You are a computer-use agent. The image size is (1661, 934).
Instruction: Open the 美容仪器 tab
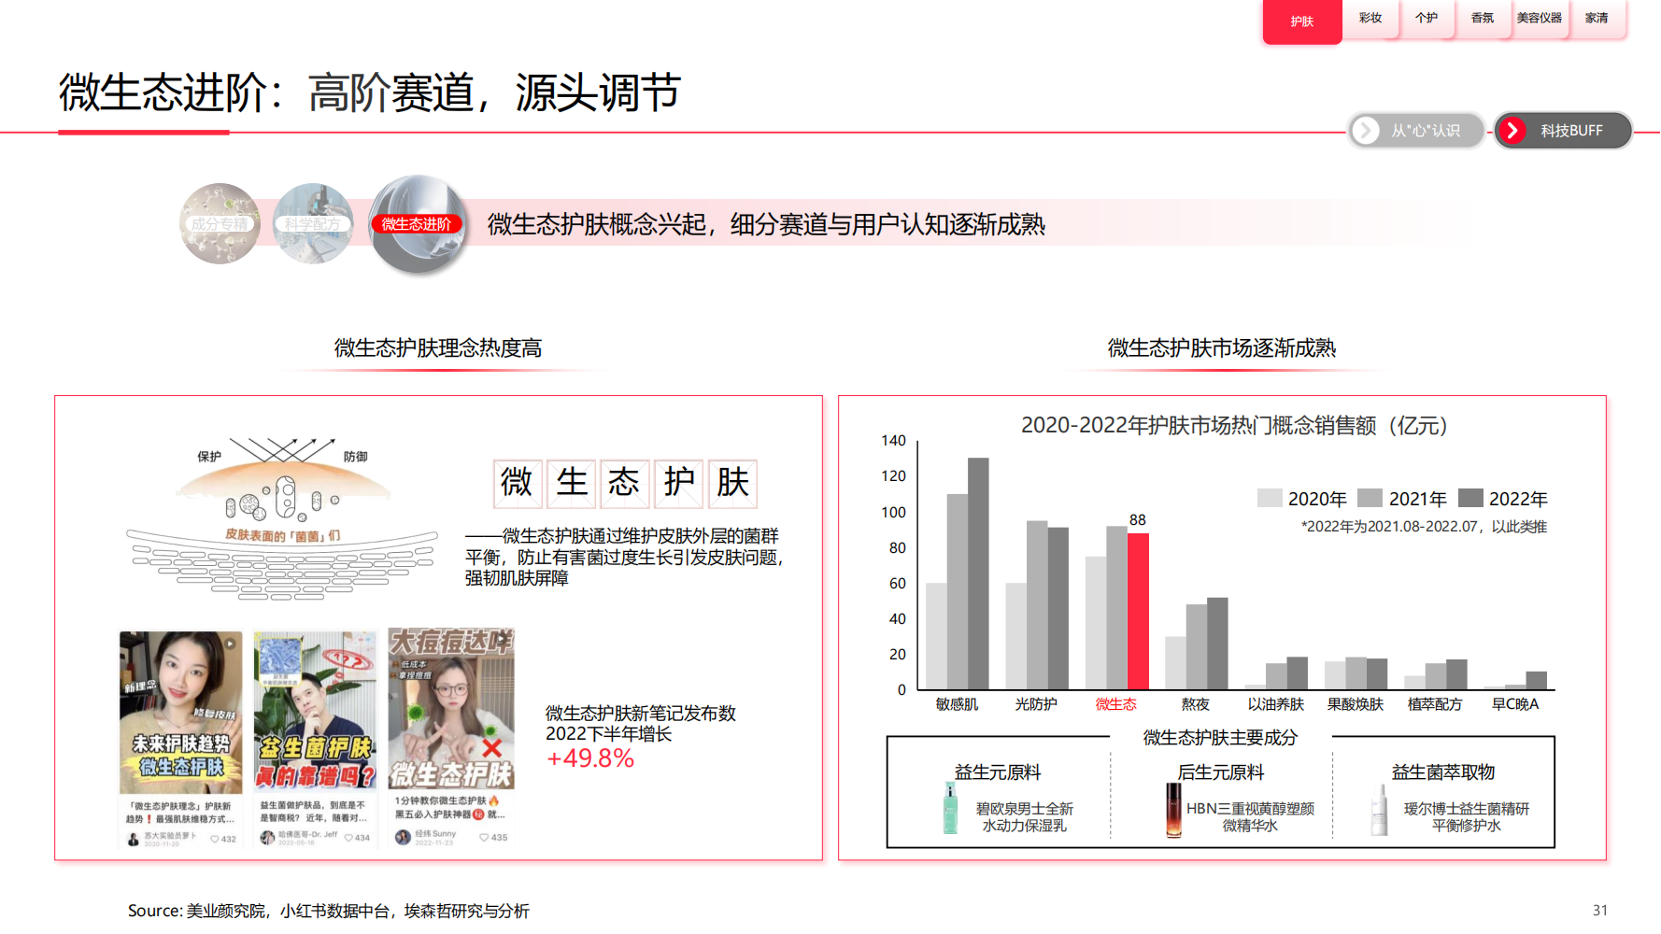[1539, 18]
